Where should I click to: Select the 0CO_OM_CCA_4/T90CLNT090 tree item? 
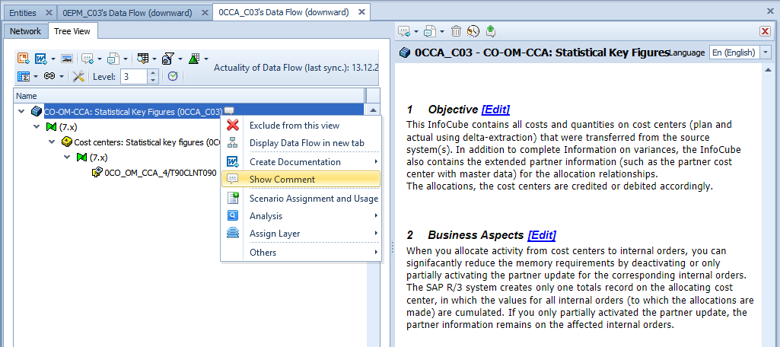160,173
